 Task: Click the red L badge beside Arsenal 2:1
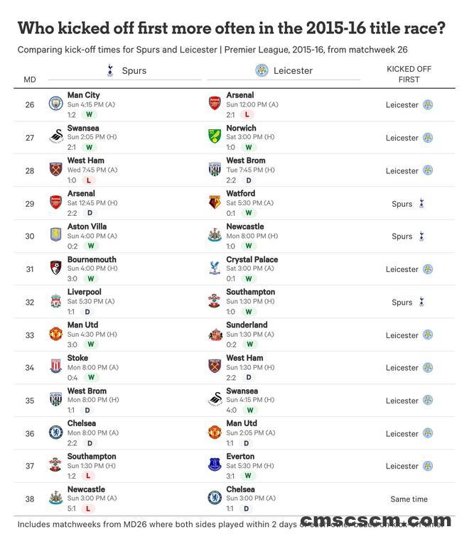247,114
